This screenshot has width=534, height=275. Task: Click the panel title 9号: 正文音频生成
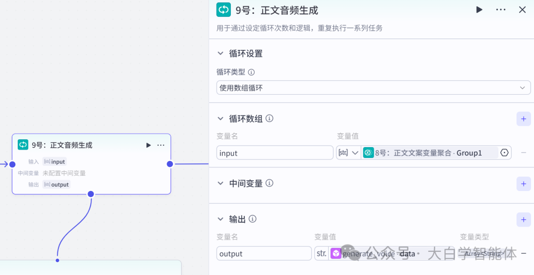tap(277, 10)
